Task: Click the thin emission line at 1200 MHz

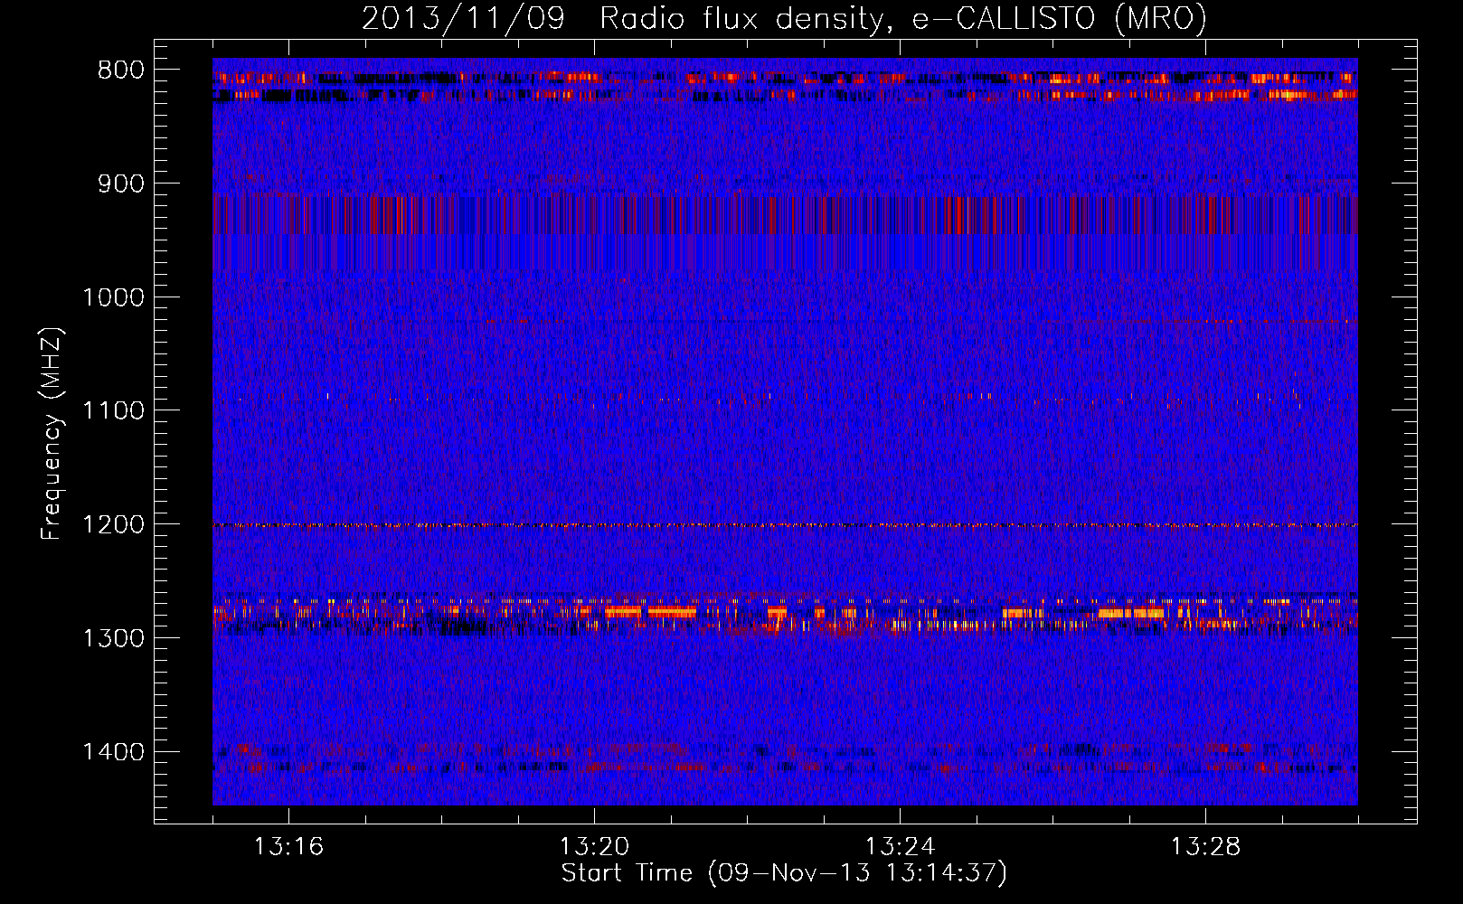Action: pos(785,525)
